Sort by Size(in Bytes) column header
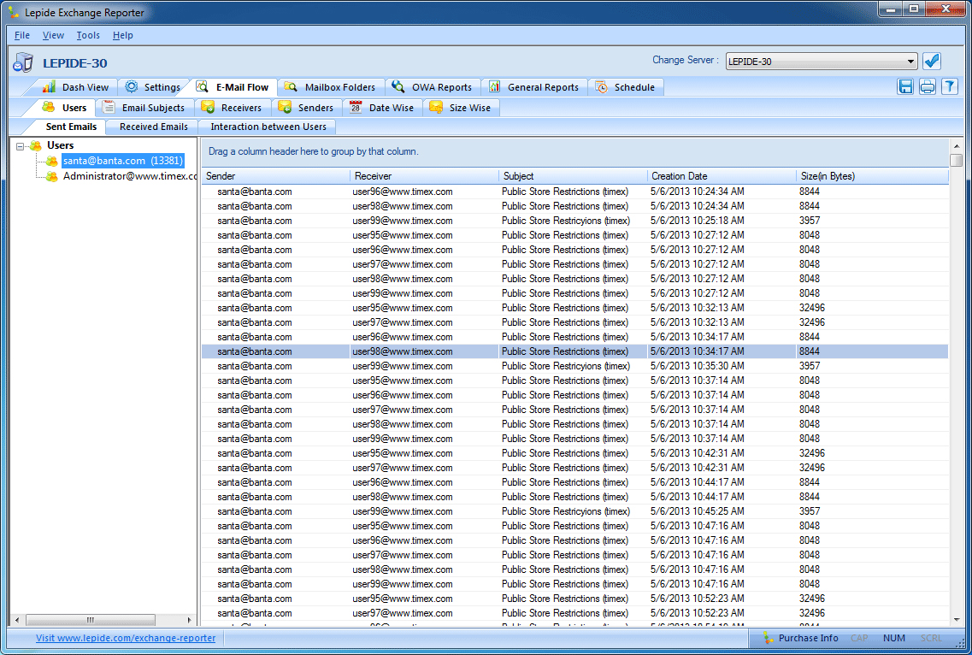Viewport: 972px width, 655px height. (x=872, y=176)
